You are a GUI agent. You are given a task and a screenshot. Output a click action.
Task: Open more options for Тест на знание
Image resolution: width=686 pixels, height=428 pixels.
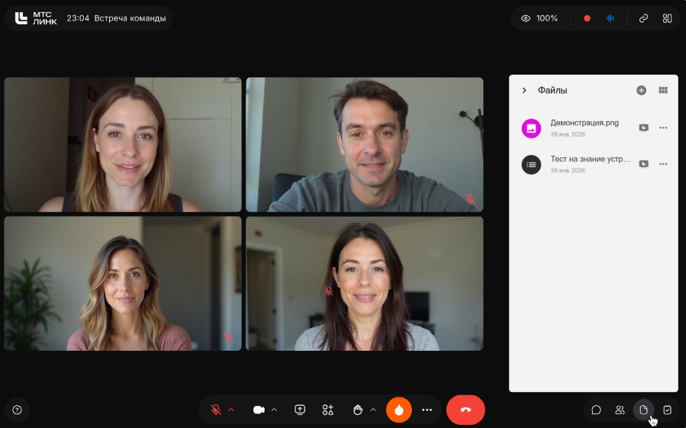(663, 164)
